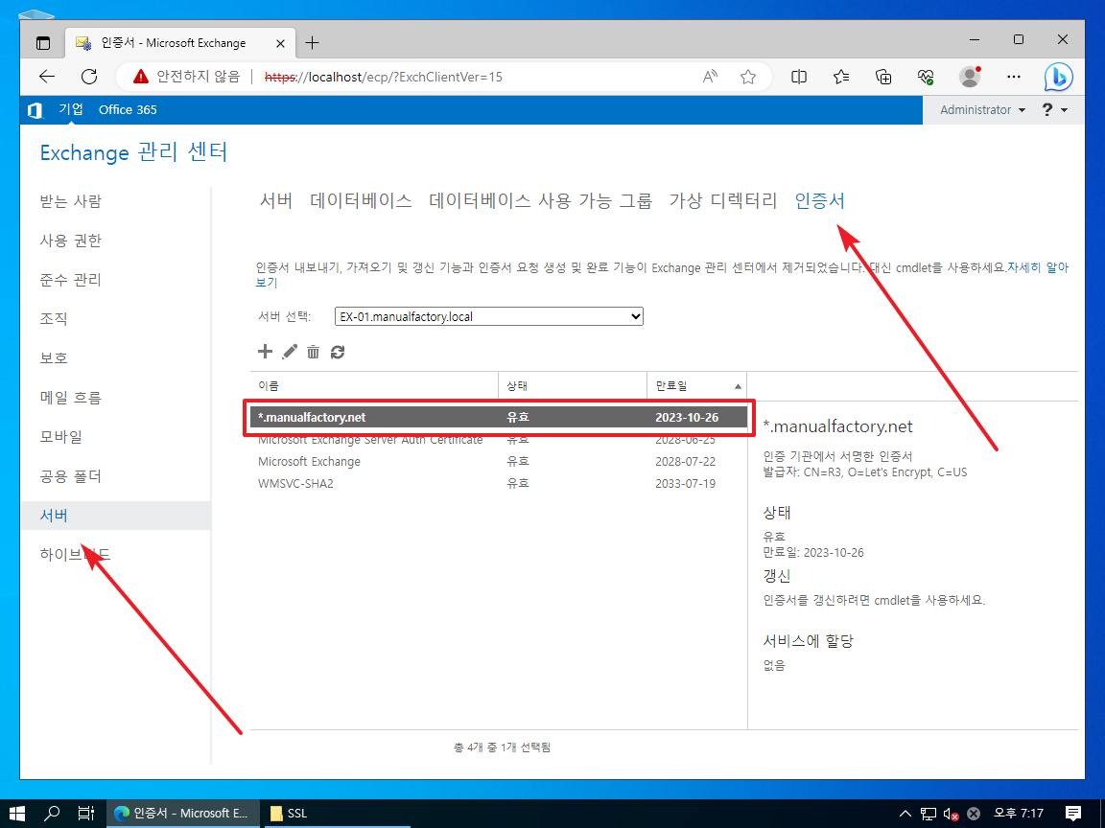Click the expiry date 2028-07-22
The image size is (1105, 828).
685,462
